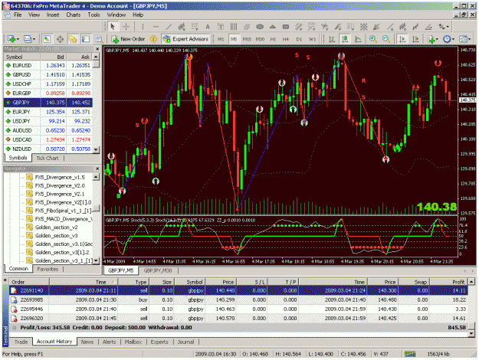The image size is (479, 360).
Task: Click the connection status bars icon
Action: 410,354
